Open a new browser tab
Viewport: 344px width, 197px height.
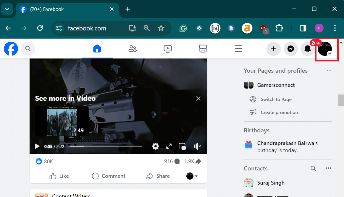pos(128,9)
